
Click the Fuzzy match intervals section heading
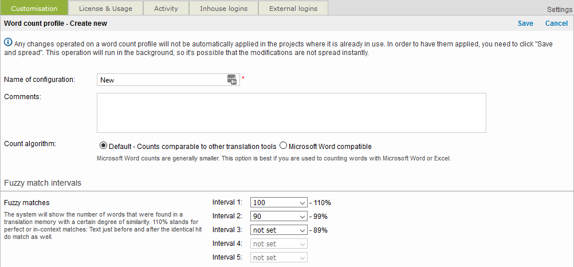[42, 183]
